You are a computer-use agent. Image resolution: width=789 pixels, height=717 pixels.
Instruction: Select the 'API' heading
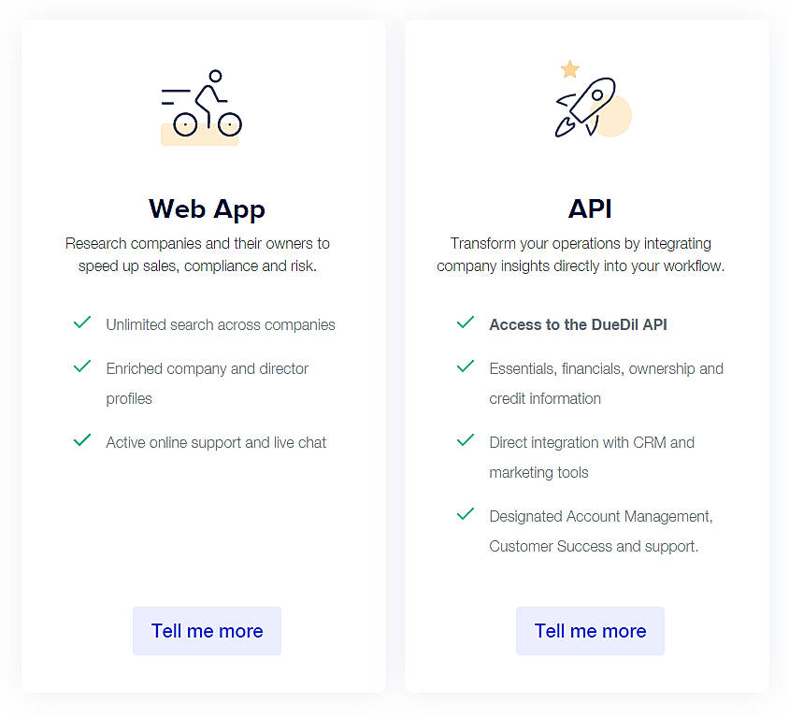[590, 208]
